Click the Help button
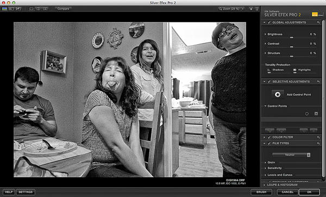The image size is (326, 197). coord(9,192)
